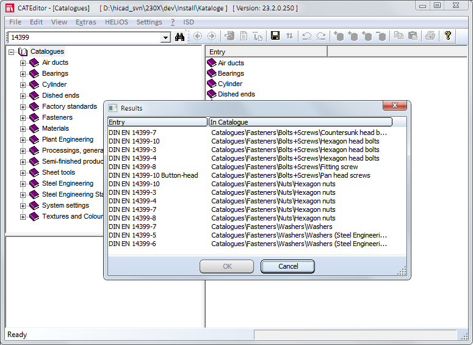Go forward with the right arrow toolbar icon
The height and width of the screenshot is (345, 473).
pyautogui.click(x=212, y=36)
